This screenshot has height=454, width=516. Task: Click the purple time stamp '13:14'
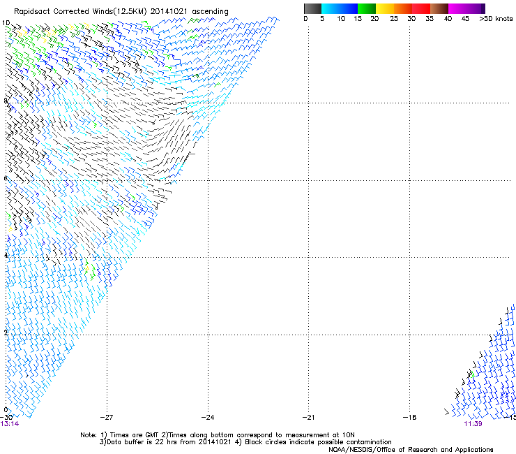click(x=10, y=424)
